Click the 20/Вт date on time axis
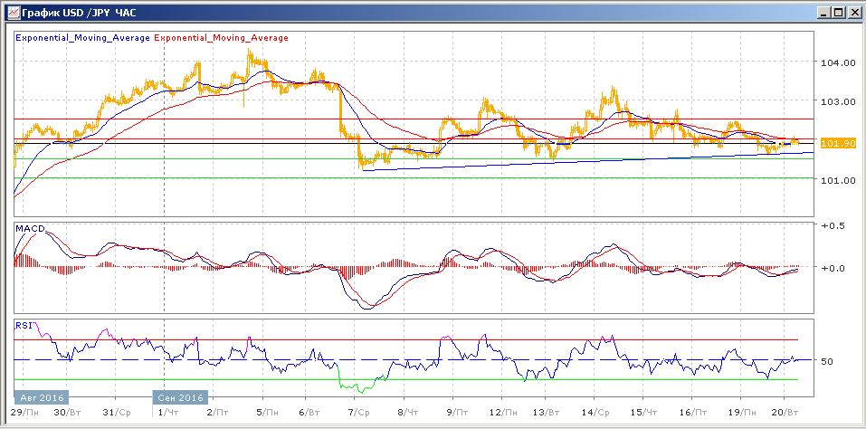The image size is (866, 429). click(790, 412)
